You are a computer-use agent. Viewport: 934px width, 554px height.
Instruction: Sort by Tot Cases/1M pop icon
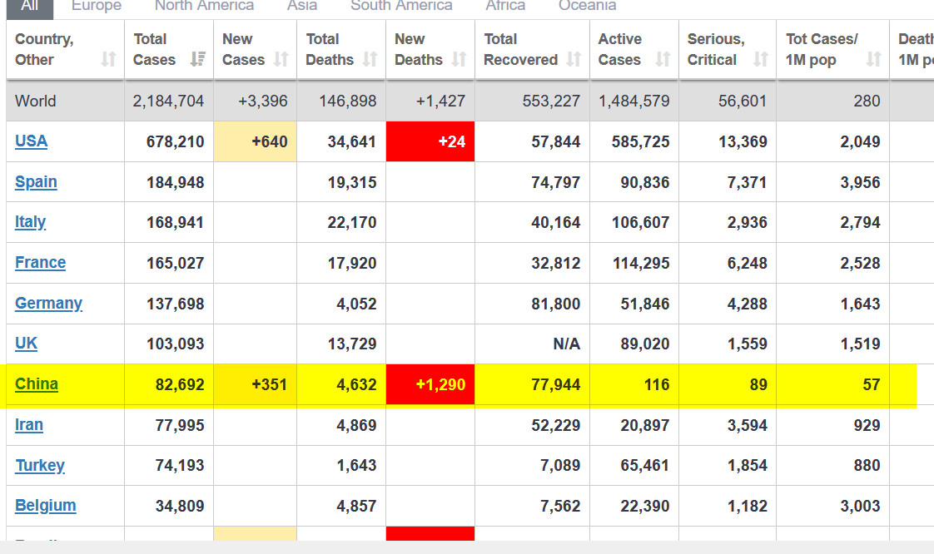coord(874,60)
